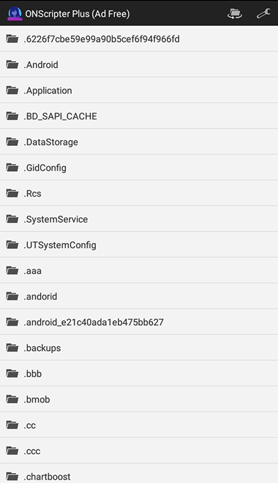Open the .6226f7cbe59e99a90b5cef6f94f966fd folder
Image resolution: width=278 pixels, height=483 pixels.
point(139,39)
